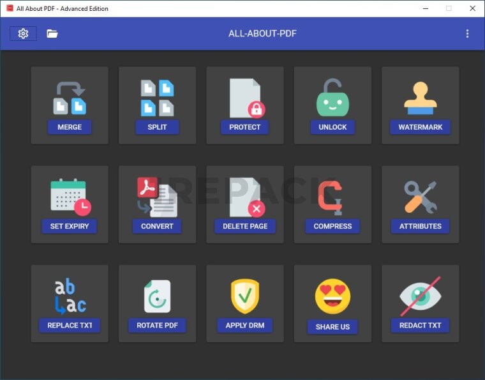485x380 pixels.
Task: Click the ab-to-ac replace text icon
Action: tap(70, 296)
